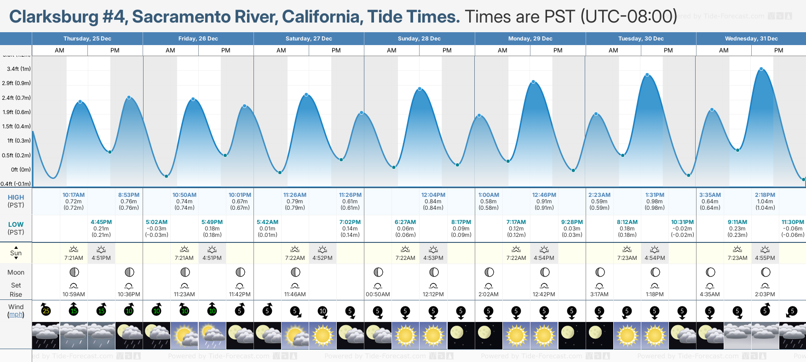The width and height of the screenshot is (806, 362).
Task: Click the HIGH (PST) row label
Action: pos(16,201)
